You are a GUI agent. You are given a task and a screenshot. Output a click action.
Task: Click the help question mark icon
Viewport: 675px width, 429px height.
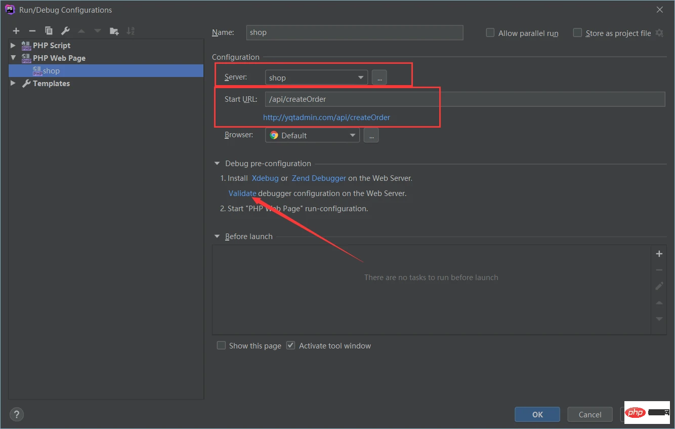(x=17, y=414)
